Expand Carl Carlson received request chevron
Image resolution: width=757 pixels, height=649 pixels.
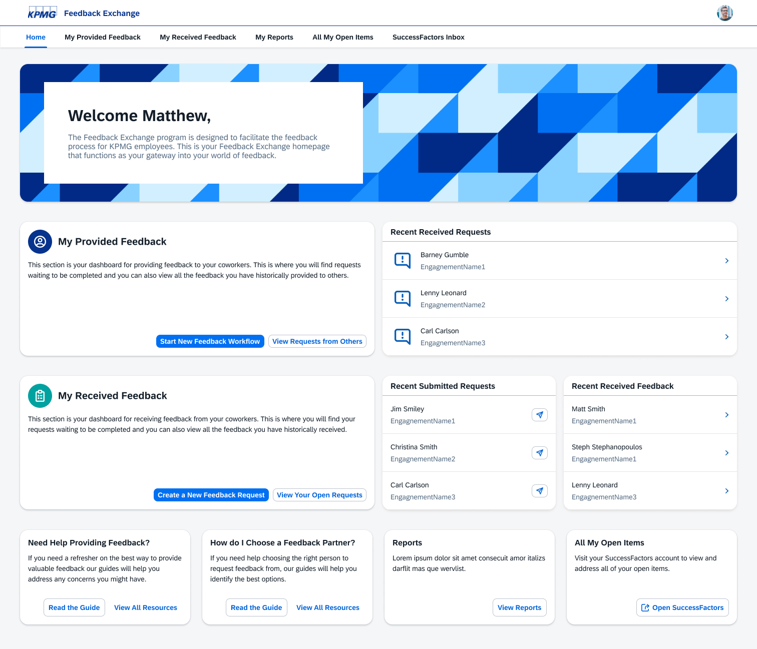[726, 337]
